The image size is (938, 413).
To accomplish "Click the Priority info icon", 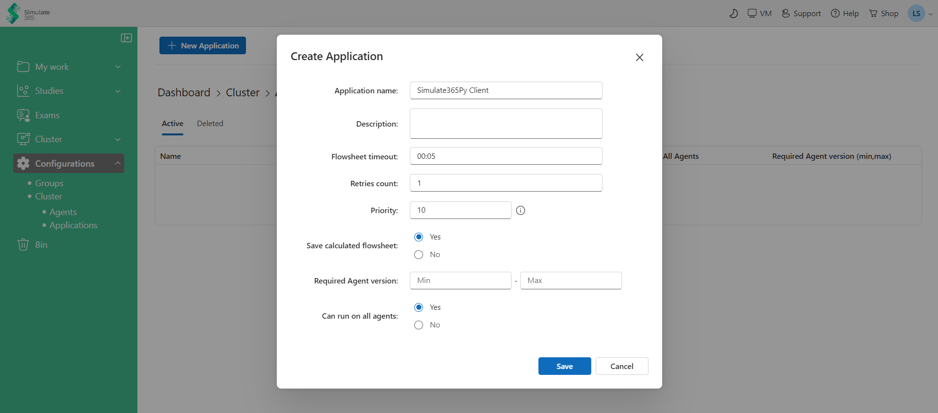I will pos(520,211).
